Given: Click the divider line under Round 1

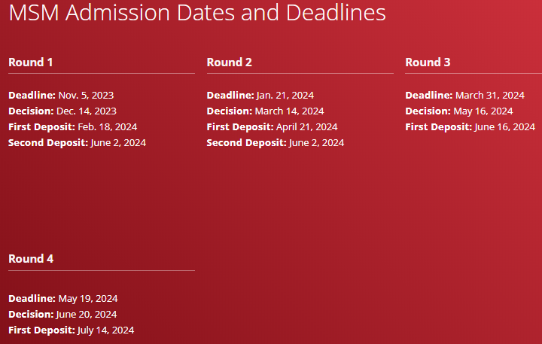Looking at the screenshot, I should pos(102,74).
